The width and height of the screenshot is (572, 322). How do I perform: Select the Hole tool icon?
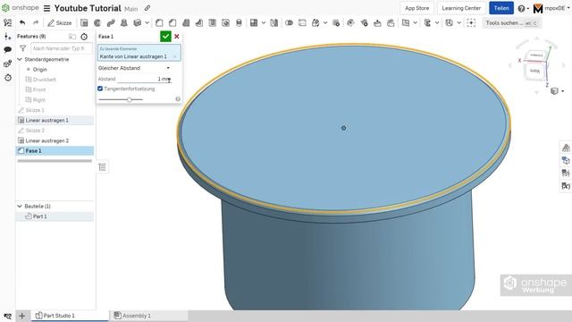click(226, 23)
